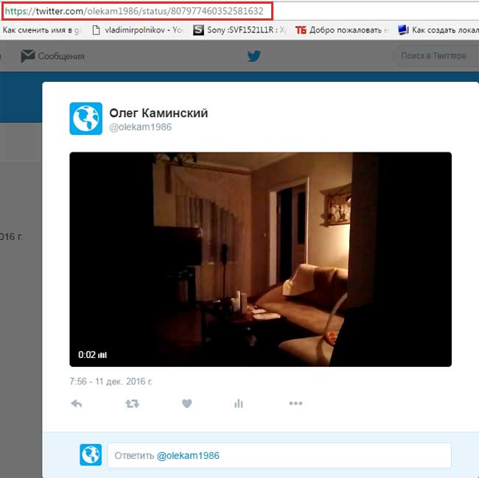The width and height of the screenshot is (479, 478).
Task: Click the envelope icon next to Сообщения
Action: pyautogui.click(x=27, y=56)
